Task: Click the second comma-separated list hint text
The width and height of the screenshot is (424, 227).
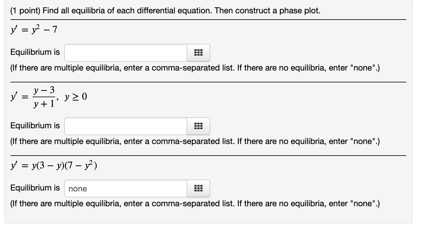Action: (195, 141)
